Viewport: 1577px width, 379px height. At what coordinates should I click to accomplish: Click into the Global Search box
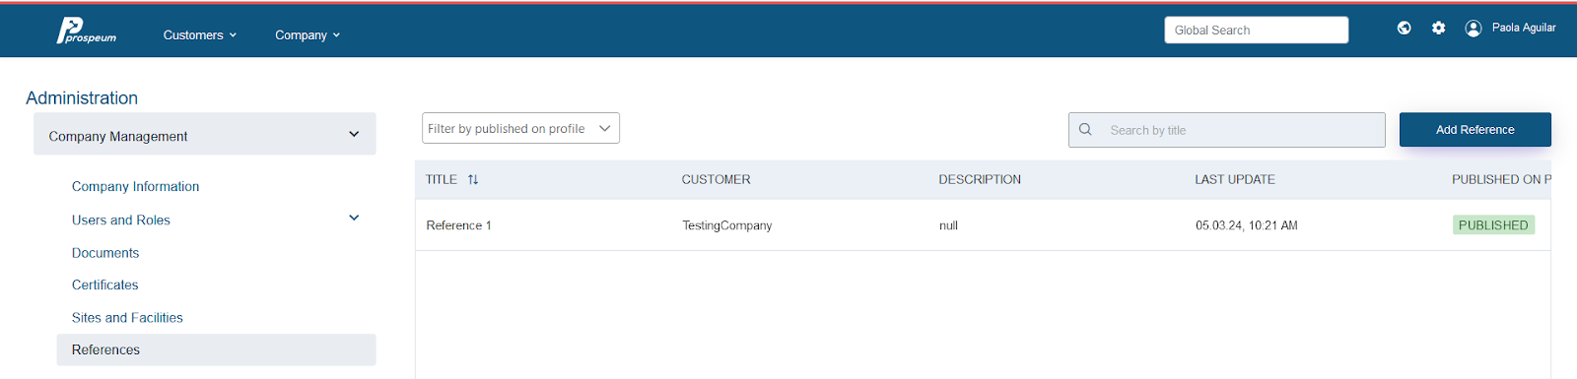coord(1256,30)
